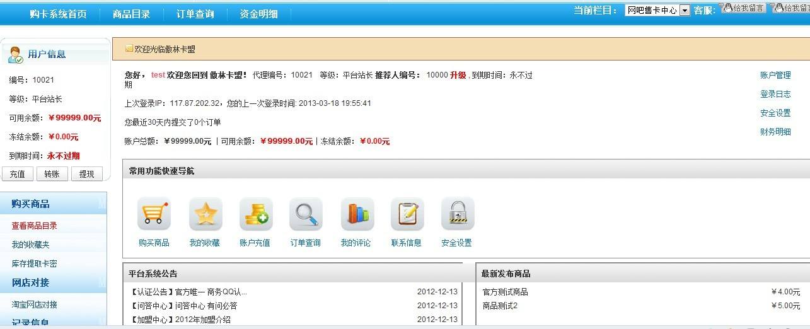Click the red 升级 link

[458, 75]
